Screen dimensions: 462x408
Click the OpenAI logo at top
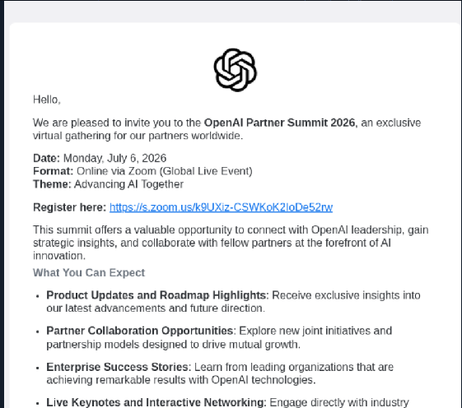coord(236,70)
